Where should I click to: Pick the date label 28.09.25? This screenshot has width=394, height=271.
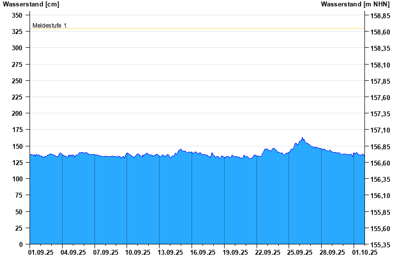coord(332,252)
